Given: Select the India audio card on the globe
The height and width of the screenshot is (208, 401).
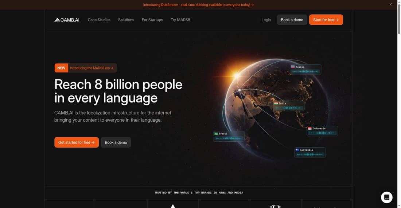Looking at the screenshot, I should [289, 106].
